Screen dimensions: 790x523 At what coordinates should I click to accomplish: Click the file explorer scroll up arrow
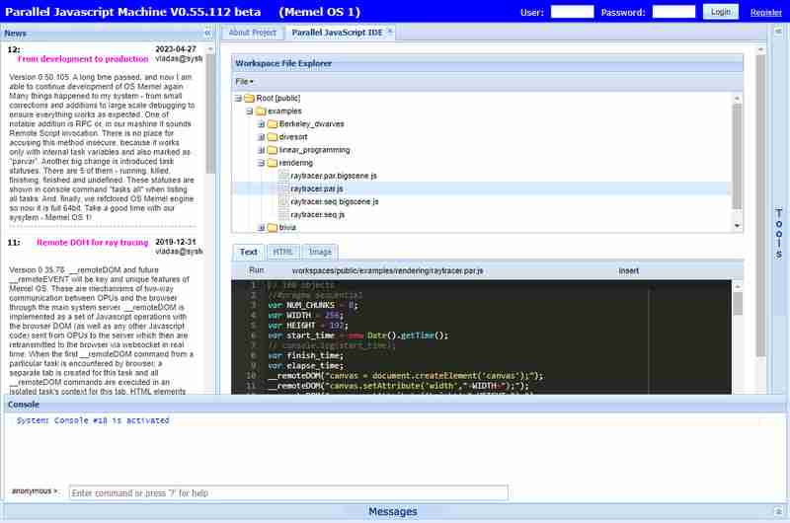737,98
